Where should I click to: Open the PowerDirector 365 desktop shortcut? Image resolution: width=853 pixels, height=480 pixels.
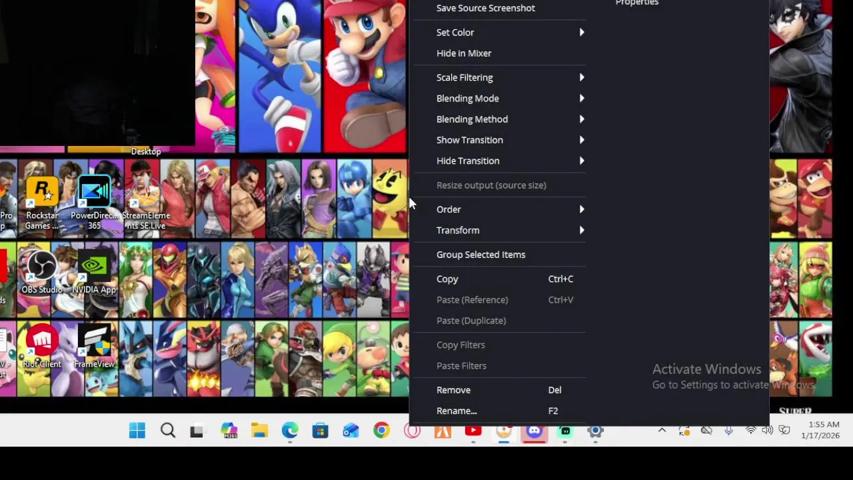tap(94, 203)
